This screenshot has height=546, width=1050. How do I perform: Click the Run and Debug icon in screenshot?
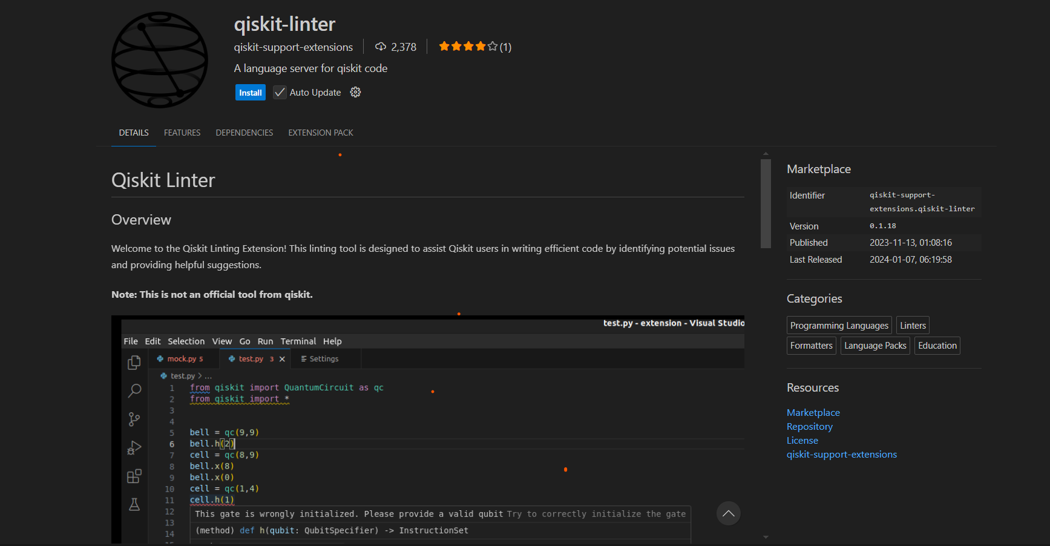pos(134,448)
